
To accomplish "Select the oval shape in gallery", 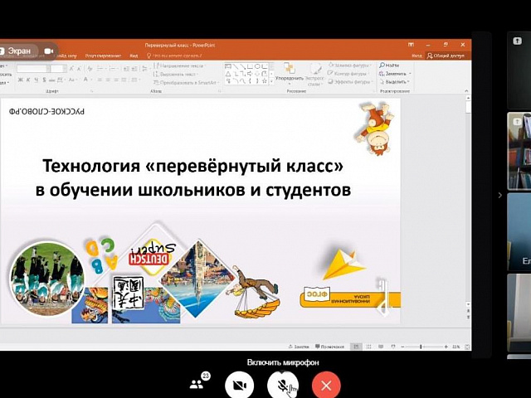I will (x=258, y=66).
